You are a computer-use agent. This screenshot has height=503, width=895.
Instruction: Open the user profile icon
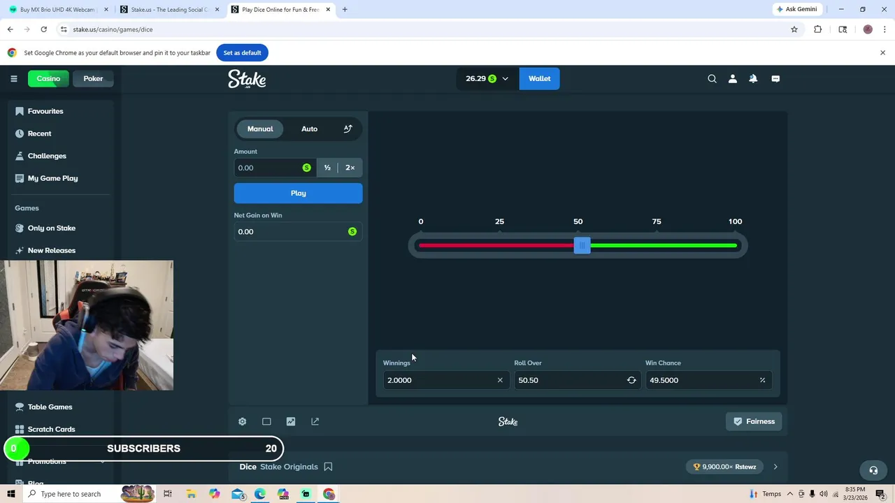732,79
